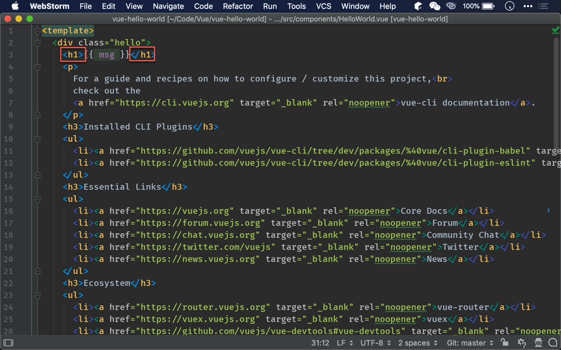Open code inspection settings gear icon
The width and height of the screenshot is (561, 350).
pos(522,343)
